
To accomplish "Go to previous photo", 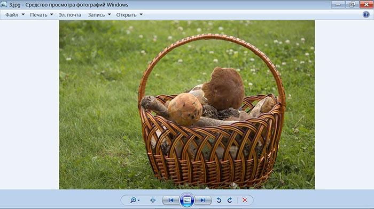I will (x=171, y=200).
